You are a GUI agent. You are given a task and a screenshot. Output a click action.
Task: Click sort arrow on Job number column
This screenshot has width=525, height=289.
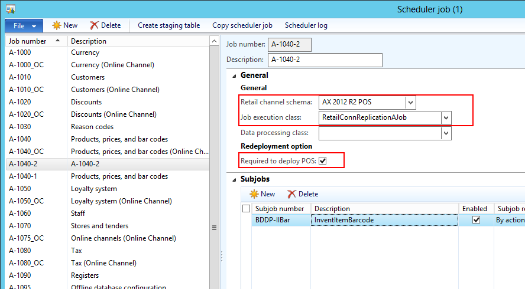coord(57,41)
